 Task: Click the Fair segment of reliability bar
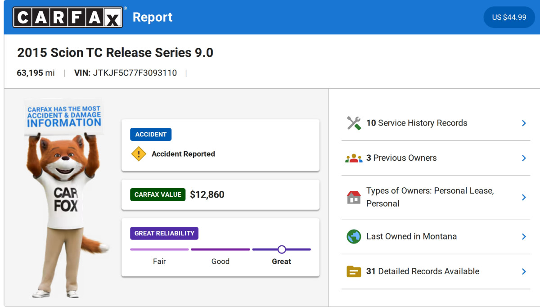click(x=159, y=249)
